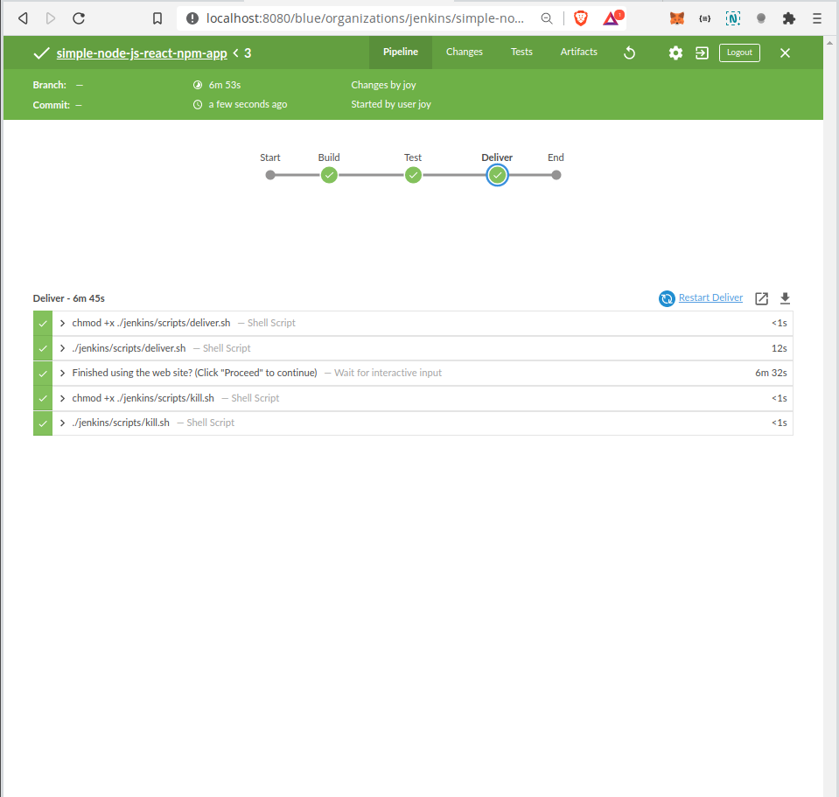
Task: Click the '6m 53s' run duration
Action: [x=225, y=85]
